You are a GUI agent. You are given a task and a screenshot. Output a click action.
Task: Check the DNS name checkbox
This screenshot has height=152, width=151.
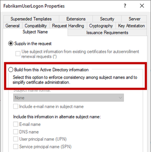coord(15,132)
